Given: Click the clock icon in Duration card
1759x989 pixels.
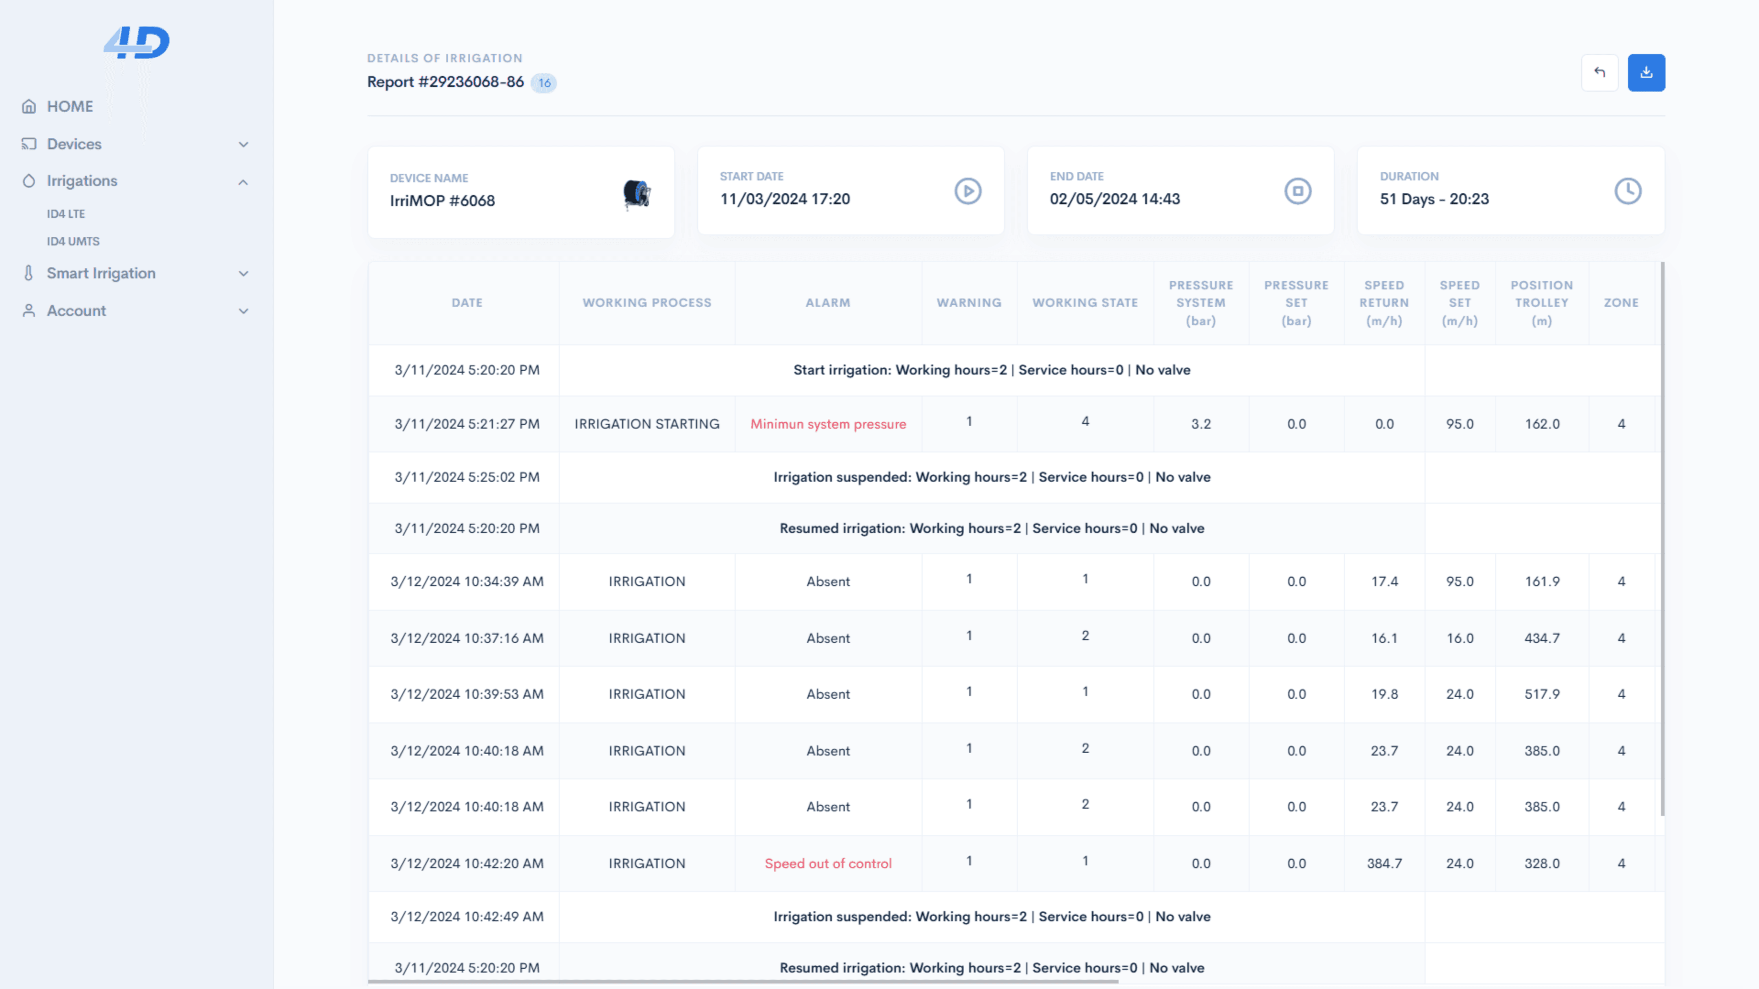Looking at the screenshot, I should (x=1627, y=191).
